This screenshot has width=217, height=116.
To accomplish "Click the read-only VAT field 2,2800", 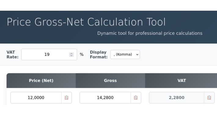I will click(176, 98).
